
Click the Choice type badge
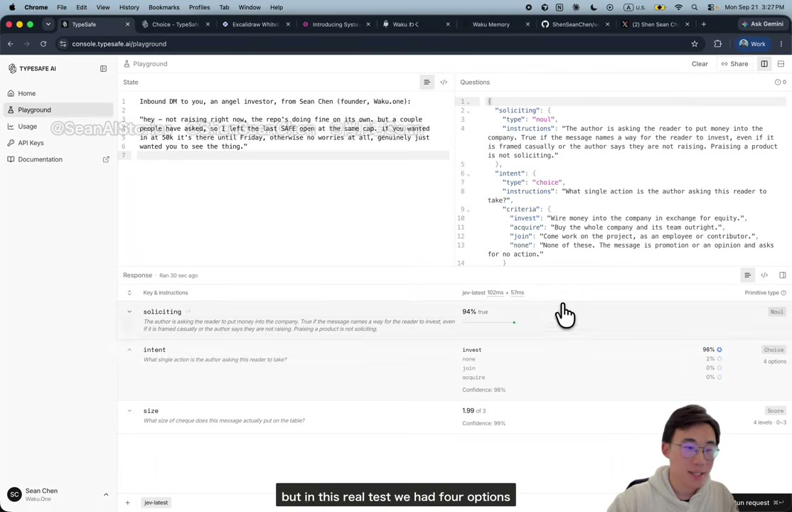click(x=774, y=350)
